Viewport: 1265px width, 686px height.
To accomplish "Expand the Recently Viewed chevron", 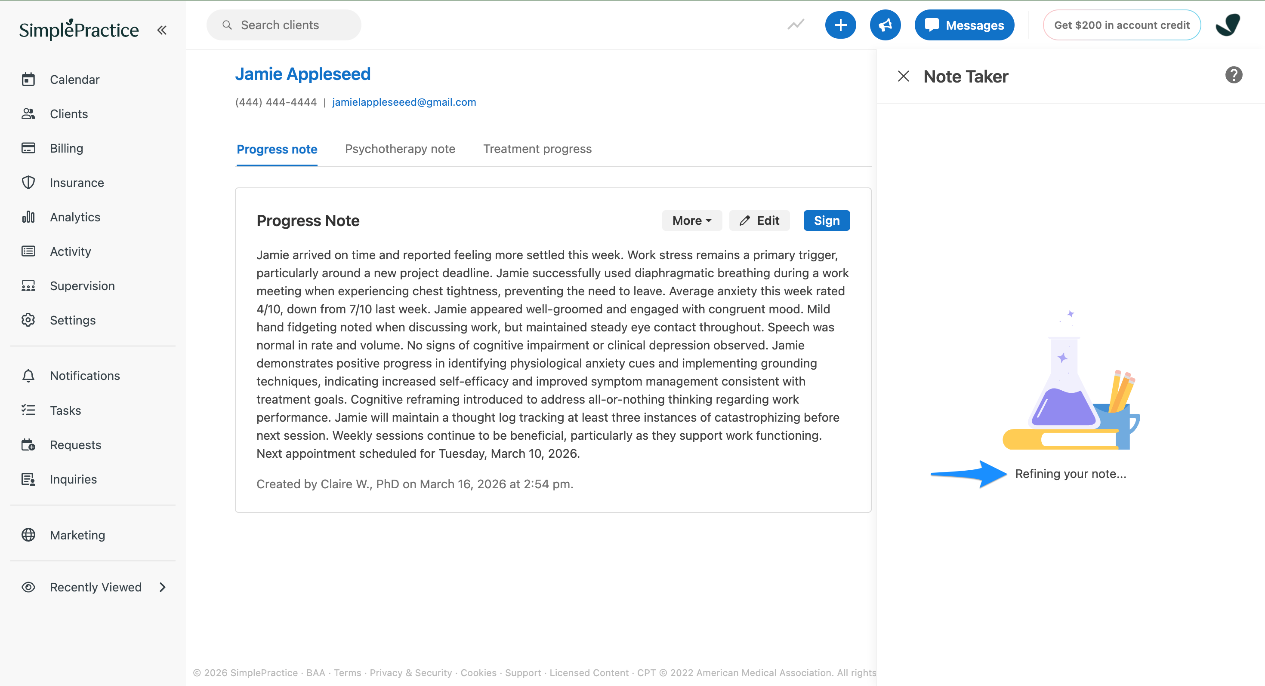I will tap(163, 587).
